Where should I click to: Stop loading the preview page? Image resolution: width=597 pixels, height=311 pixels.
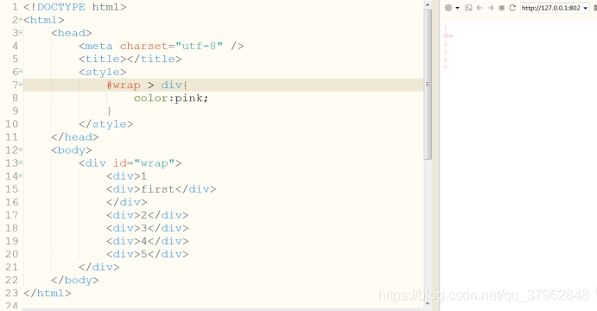[501, 8]
